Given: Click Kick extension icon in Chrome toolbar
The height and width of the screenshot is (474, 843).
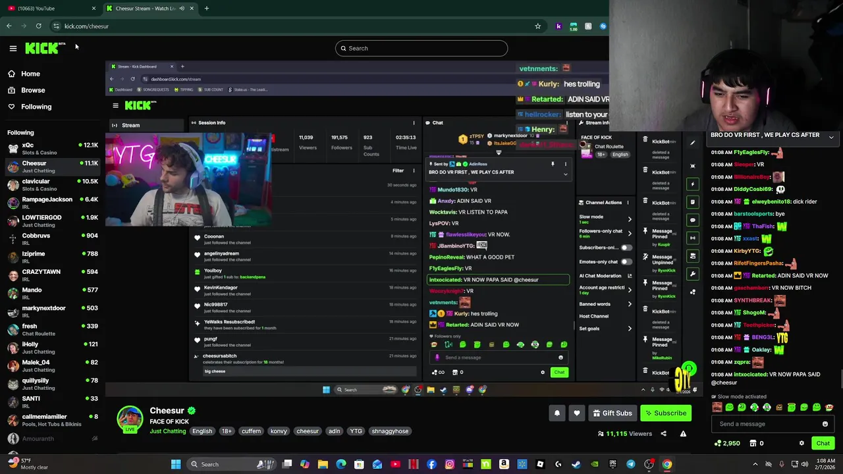Looking at the screenshot, I should (558, 26).
